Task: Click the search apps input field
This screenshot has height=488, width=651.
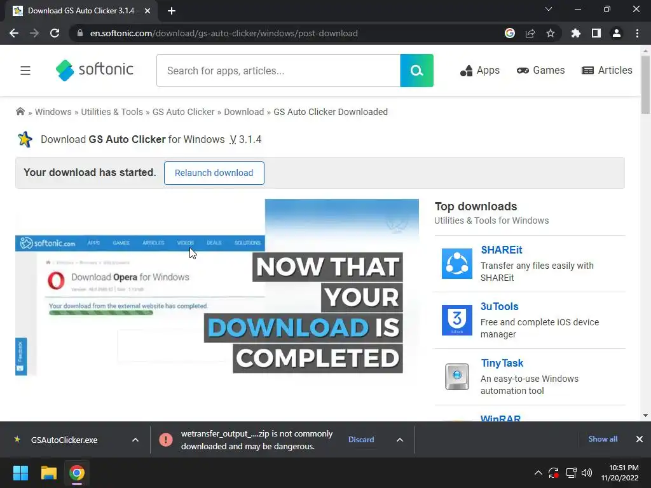Action: (278, 71)
